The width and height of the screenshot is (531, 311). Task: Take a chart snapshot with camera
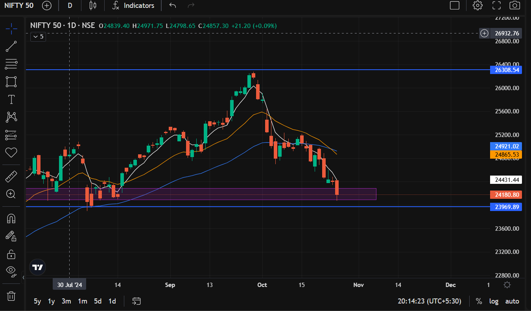tap(515, 6)
